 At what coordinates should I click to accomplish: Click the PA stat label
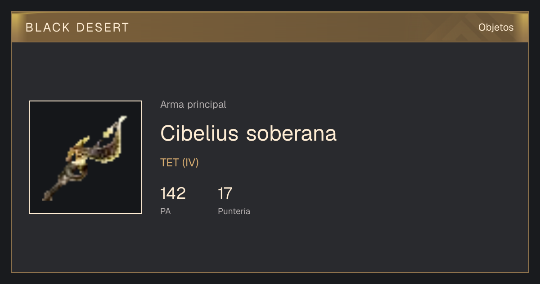[166, 211]
